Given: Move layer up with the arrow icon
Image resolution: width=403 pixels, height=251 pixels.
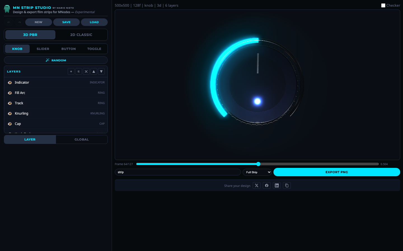Looking at the screenshot, I should click(x=94, y=71).
